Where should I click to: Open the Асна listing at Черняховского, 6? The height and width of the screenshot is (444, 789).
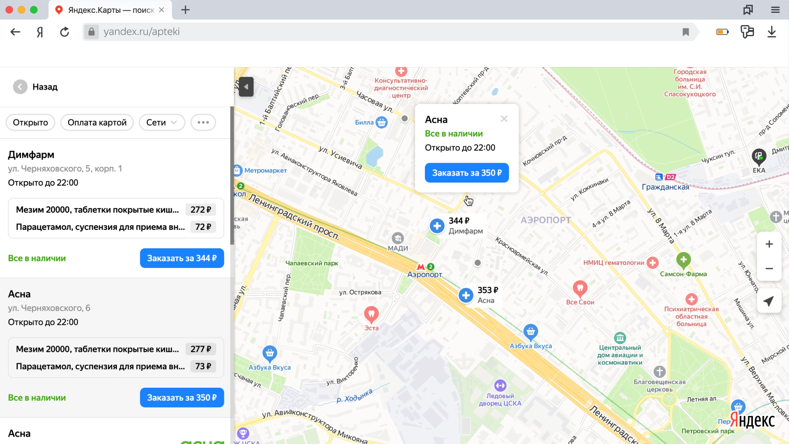click(x=19, y=294)
